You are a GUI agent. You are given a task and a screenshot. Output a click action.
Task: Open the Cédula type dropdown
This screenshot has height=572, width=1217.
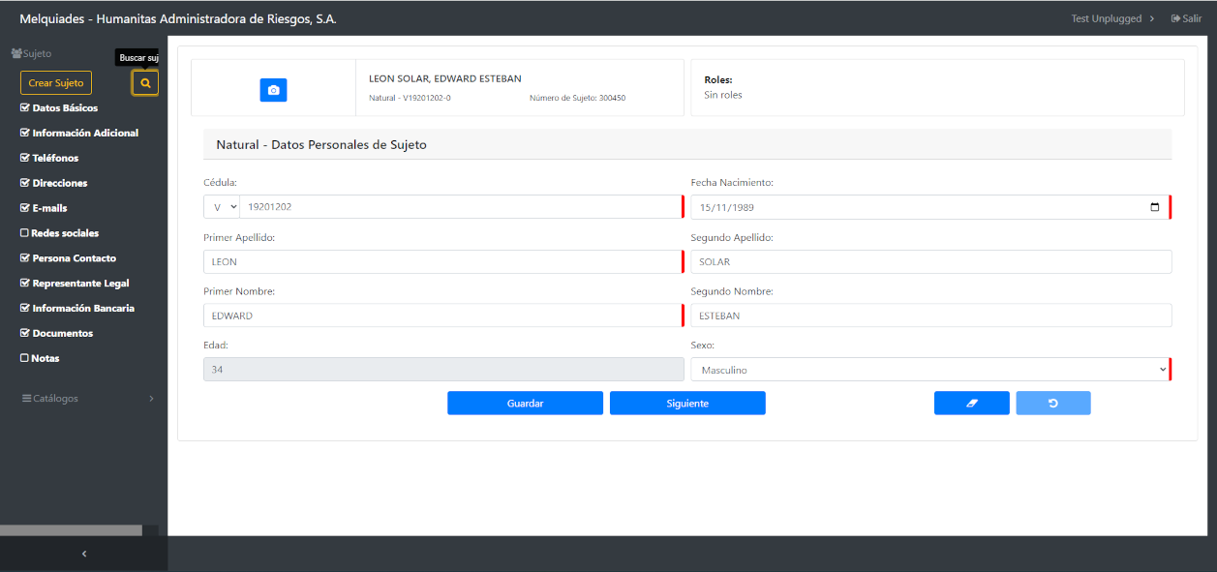222,207
